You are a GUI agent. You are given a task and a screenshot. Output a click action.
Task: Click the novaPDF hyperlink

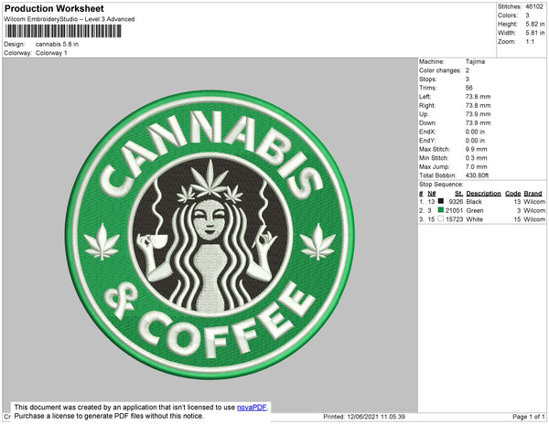pos(252,408)
